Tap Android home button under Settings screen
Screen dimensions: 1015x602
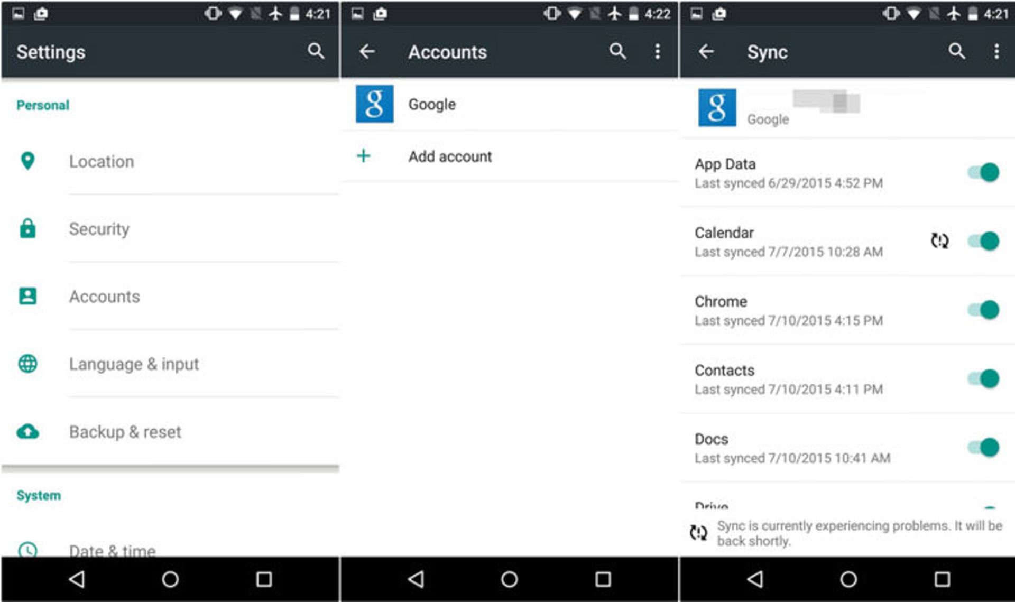click(170, 579)
